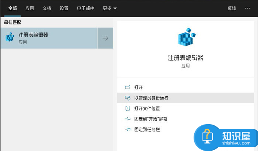
Task: Choose 打开文件位置
Action: (185, 108)
